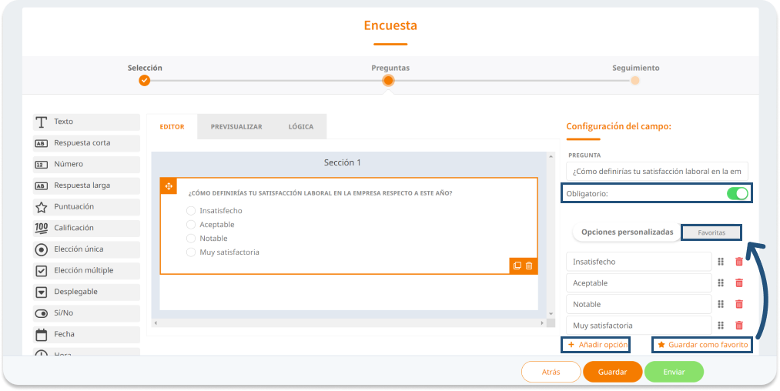Grab the drag handle beside Notable

(721, 304)
